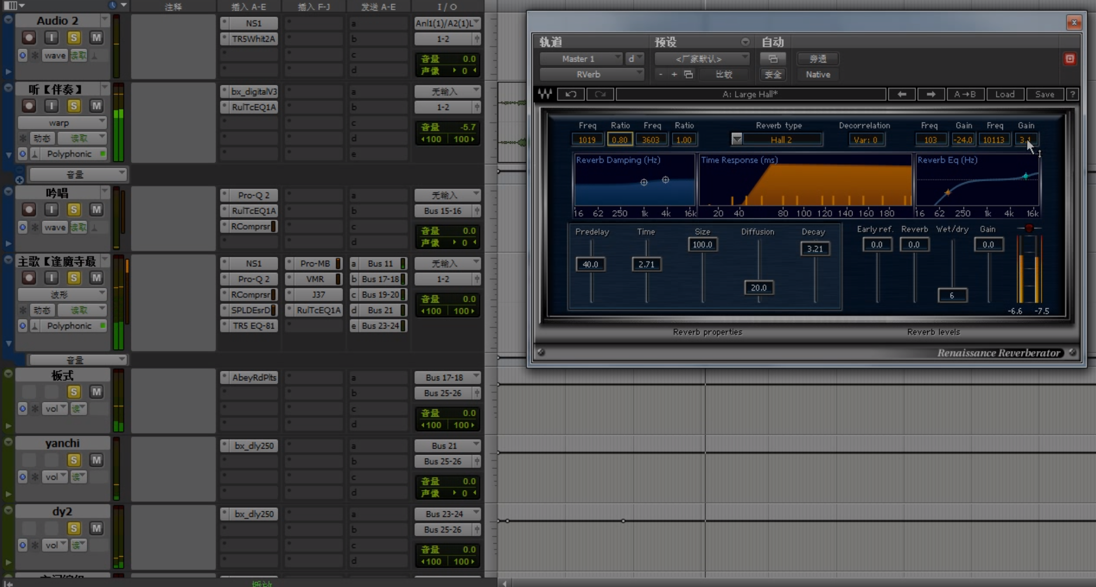This screenshot has width=1096, height=587.
Task: Solo the Audio 2 track
Action: point(74,37)
